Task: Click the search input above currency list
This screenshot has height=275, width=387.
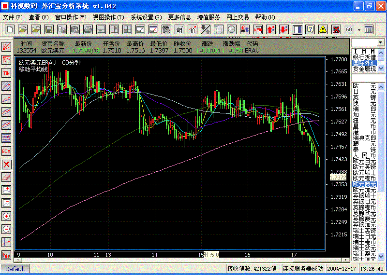Action: click(x=368, y=78)
